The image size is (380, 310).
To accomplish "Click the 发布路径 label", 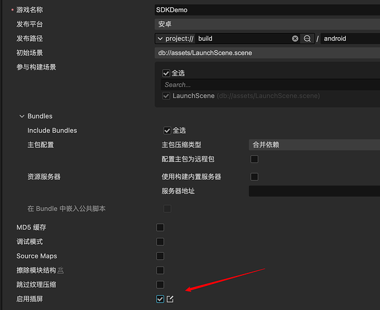I will [x=30, y=38].
